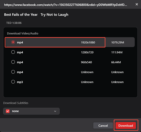Click the mp3 format label
This screenshot has height=132, width=141.
pyautogui.click(x=20, y=82)
